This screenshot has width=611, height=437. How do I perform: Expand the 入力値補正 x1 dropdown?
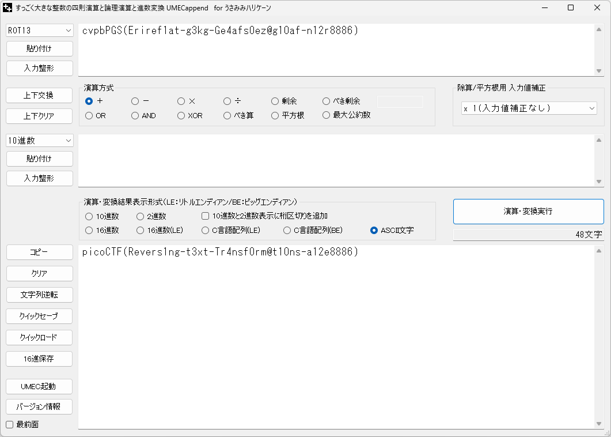[x=529, y=108]
